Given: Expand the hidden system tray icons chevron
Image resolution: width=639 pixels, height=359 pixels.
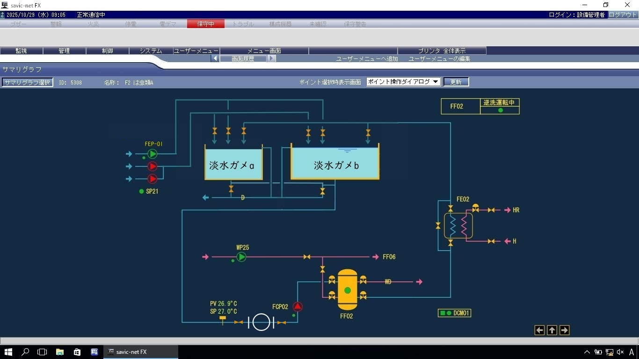Looking at the screenshot, I should point(587,352).
